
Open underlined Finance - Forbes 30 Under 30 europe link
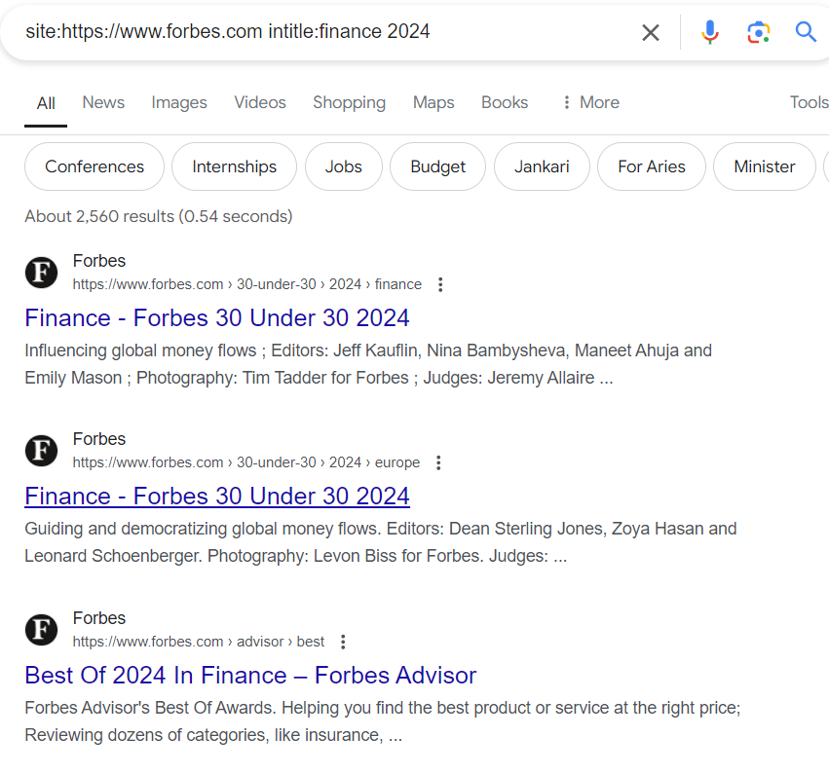217,497
